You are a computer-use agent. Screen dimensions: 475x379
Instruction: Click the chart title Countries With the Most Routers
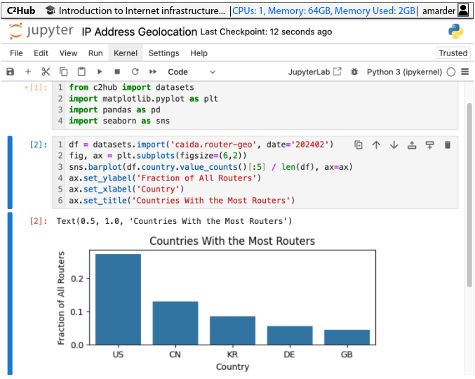point(232,241)
